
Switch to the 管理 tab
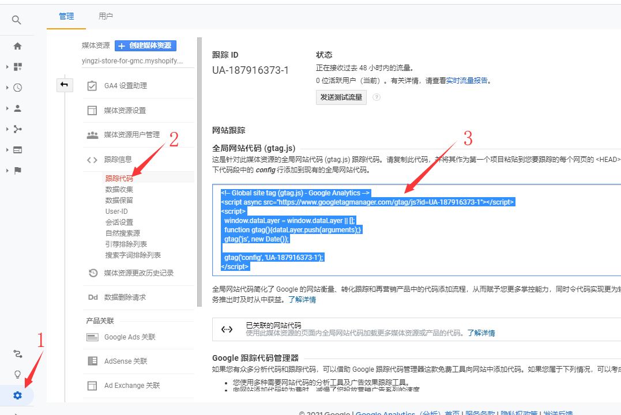66,16
